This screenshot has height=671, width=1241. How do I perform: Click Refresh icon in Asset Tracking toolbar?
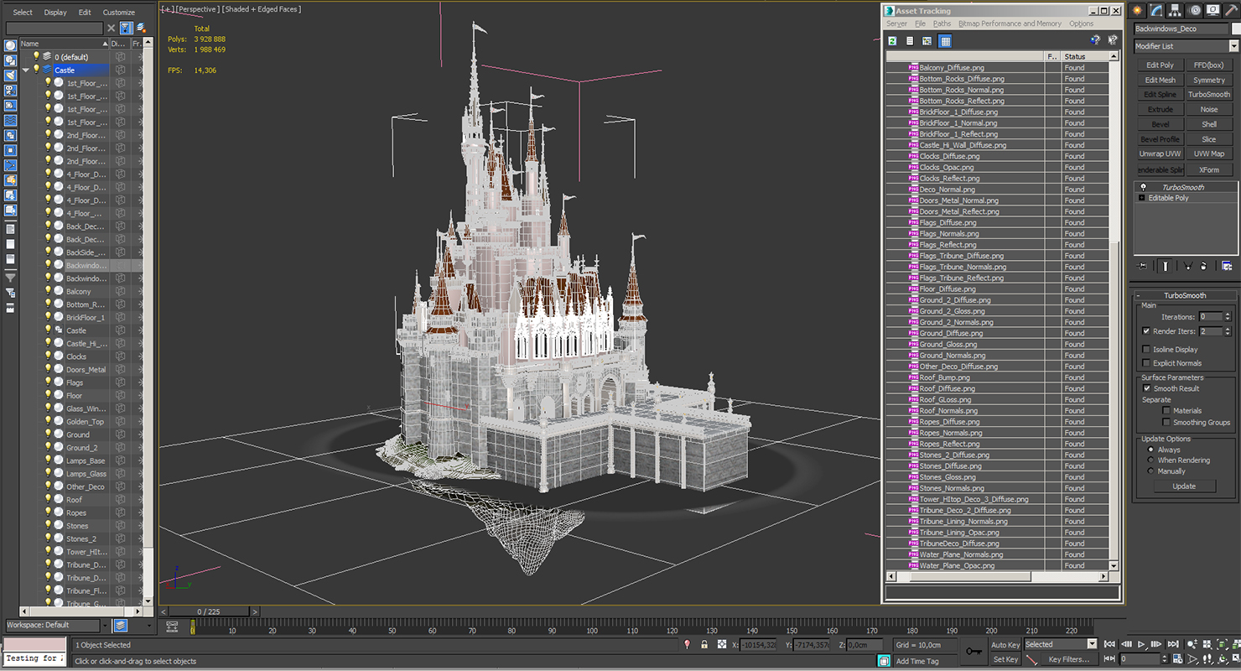pyautogui.click(x=892, y=40)
